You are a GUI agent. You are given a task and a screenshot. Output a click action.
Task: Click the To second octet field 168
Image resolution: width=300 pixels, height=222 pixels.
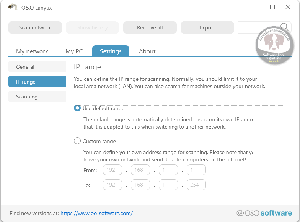click(x=140, y=185)
